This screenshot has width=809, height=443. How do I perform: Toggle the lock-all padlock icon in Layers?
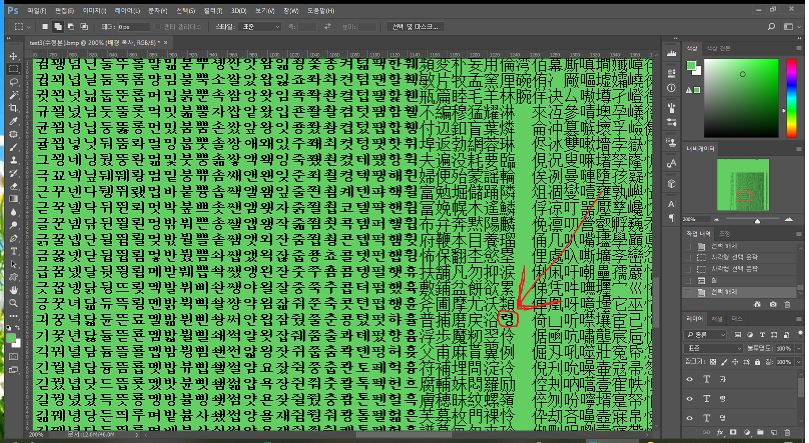coord(757,362)
